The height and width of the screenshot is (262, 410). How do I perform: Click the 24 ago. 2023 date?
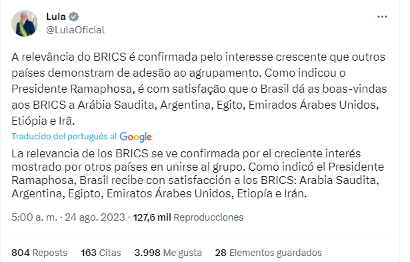tap(95, 217)
